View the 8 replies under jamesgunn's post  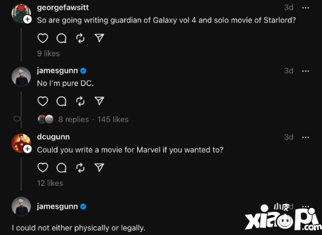tap(73, 119)
